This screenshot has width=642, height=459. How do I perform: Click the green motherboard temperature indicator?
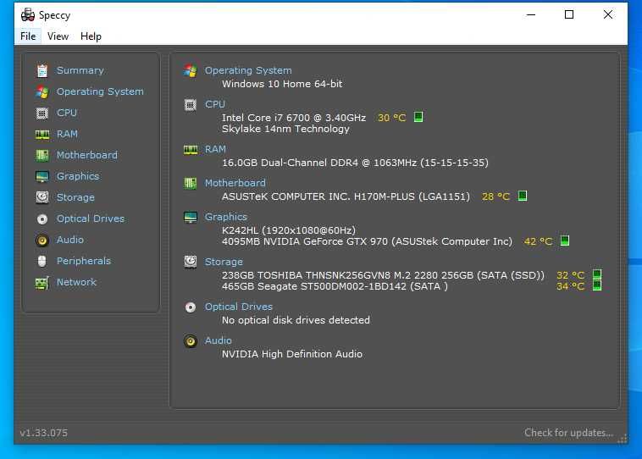click(x=522, y=196)
